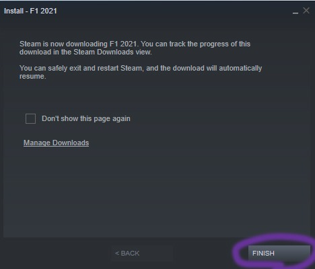The height and width of the screenshot is (269, 315).
Task: Go back with the < BACK button
Action: pyautogui.click(x=142, y=254)
